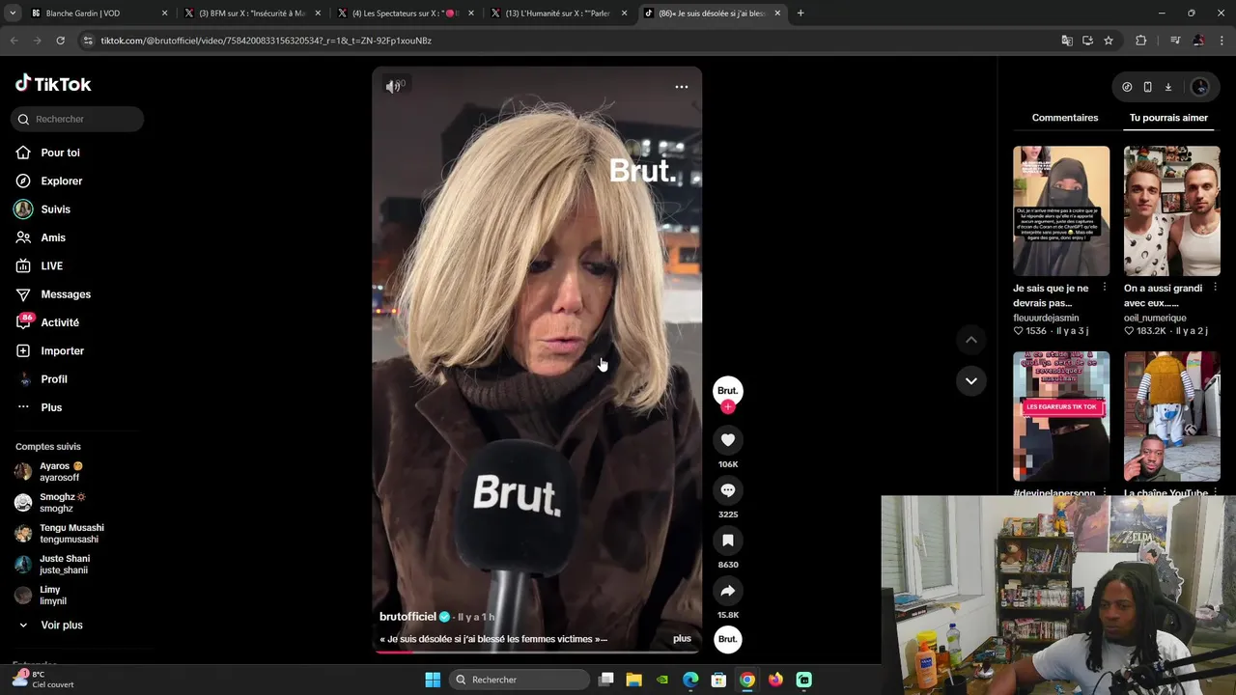Click the Chrome address bar URL
This screenshot has width=1236, height=695.
(x=266, y=41)
